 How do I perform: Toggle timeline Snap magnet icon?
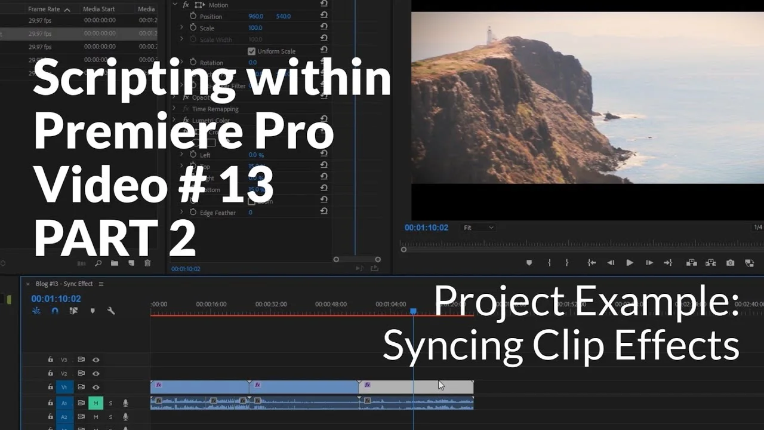(55, 311)
